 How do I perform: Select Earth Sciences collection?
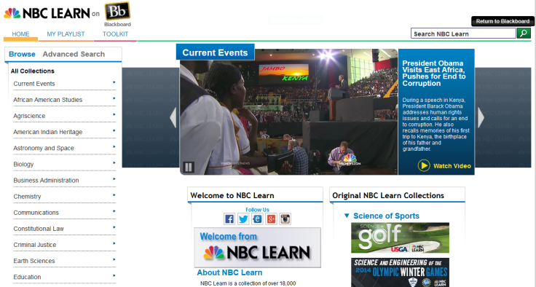coord(34,261)
